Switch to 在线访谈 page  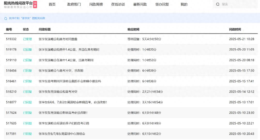click(118, 4)
